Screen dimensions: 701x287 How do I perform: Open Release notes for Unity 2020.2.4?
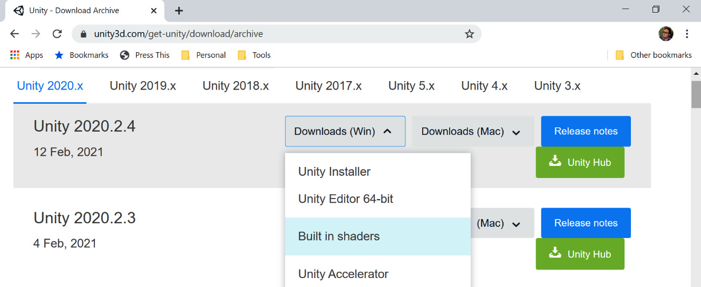point(586,131)
